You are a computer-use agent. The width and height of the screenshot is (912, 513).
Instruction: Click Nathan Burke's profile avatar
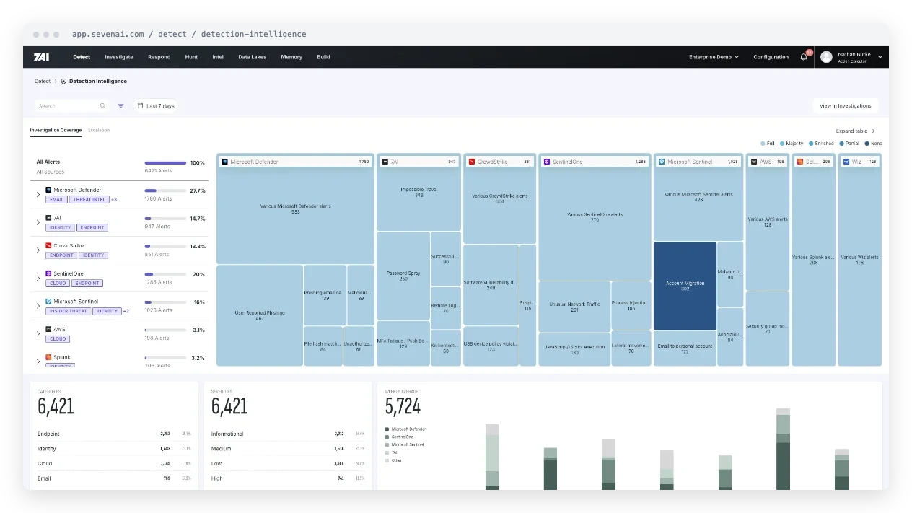826,57
